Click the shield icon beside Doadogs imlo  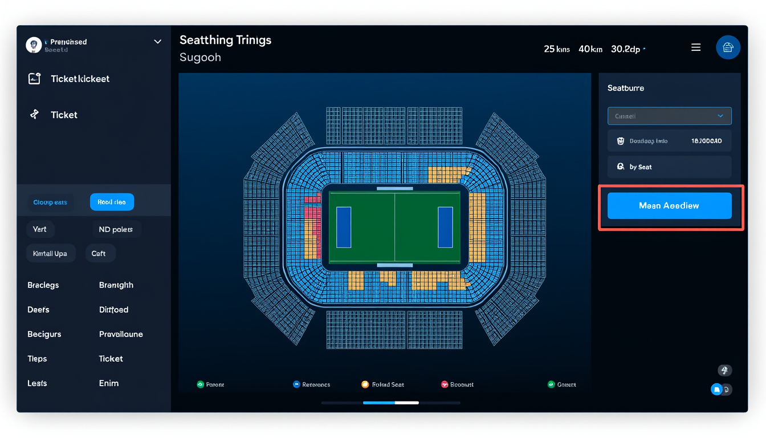click(621, 141)
